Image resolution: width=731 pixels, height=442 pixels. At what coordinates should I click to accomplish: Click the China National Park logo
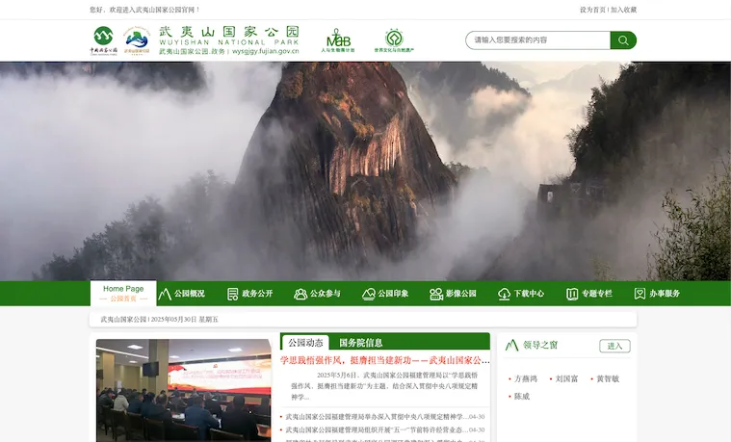103,40
